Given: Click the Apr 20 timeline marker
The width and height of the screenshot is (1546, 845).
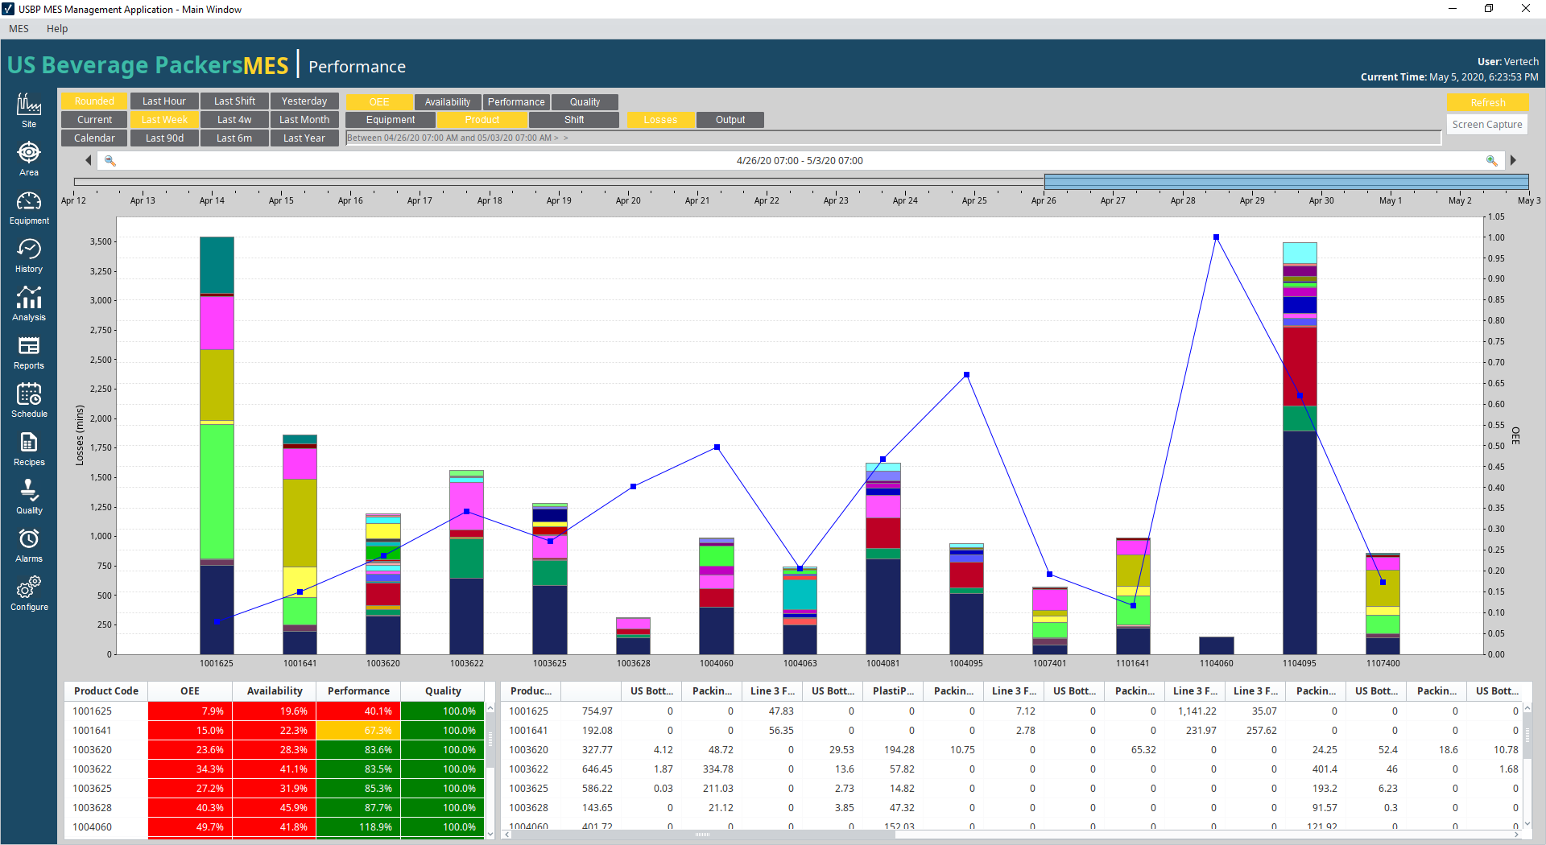Looking at the screenshot, I should click(628, 200).
